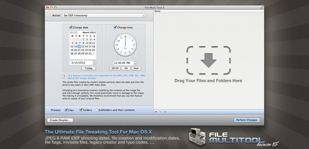
Task: Click the calendar's middle round today button
Action: point(73,32)
